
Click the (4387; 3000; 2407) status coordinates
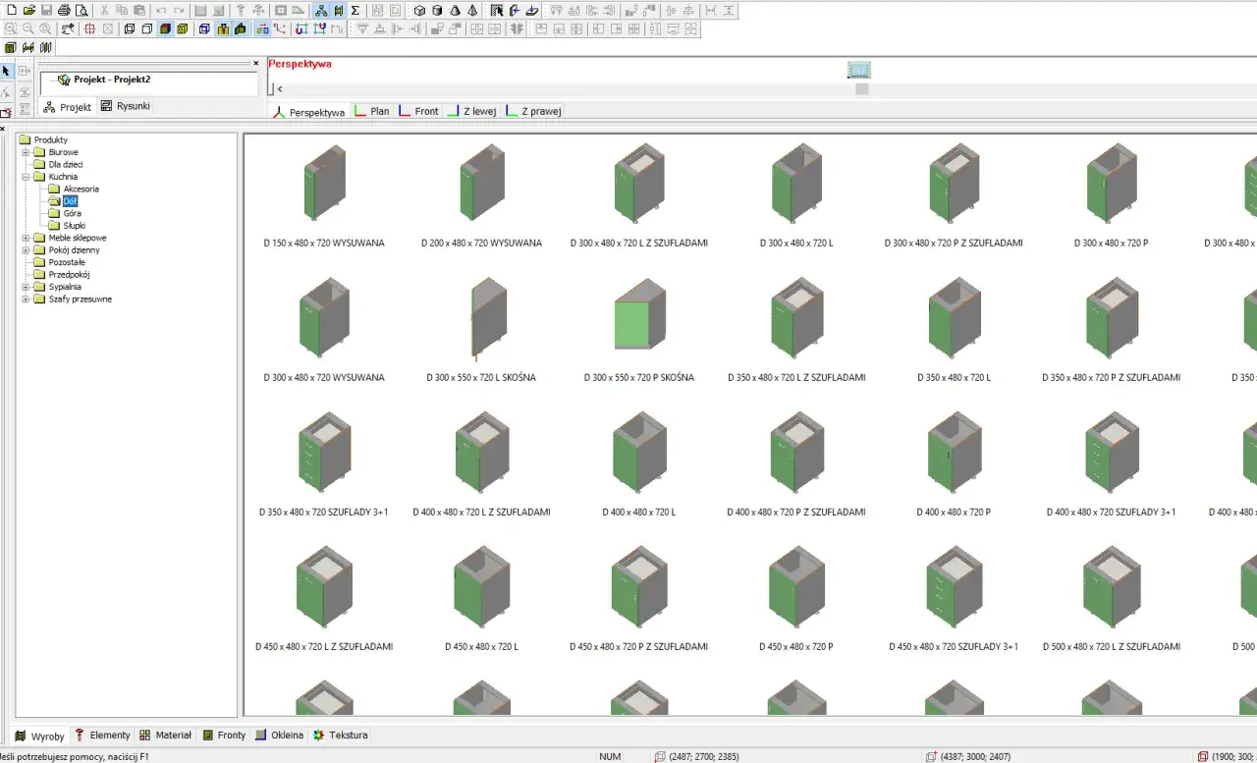point(974,756)
